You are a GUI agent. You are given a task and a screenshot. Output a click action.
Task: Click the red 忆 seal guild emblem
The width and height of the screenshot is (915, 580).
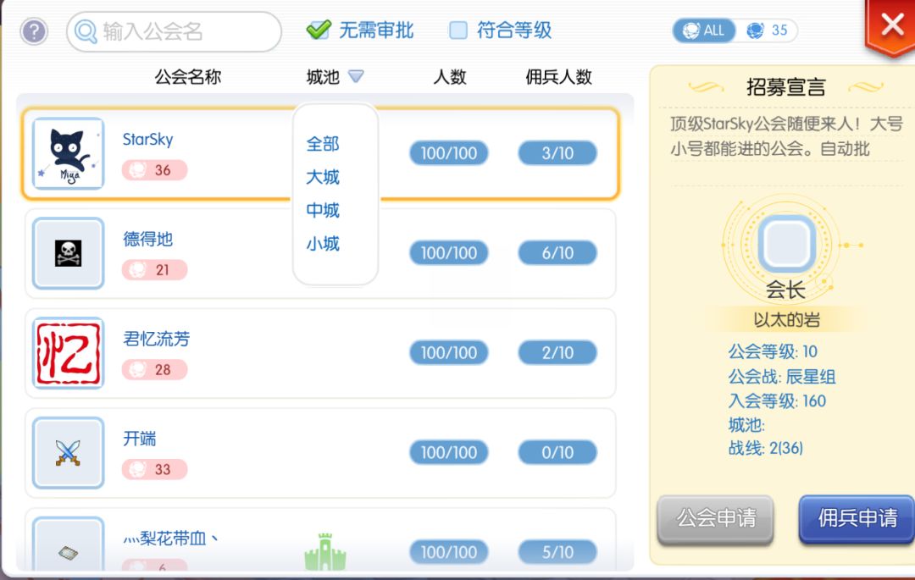tap(68, 353)
